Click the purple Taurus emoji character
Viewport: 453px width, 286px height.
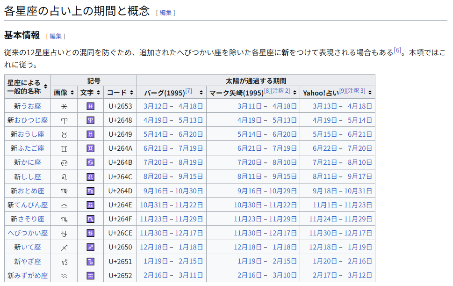pos(90,134)
